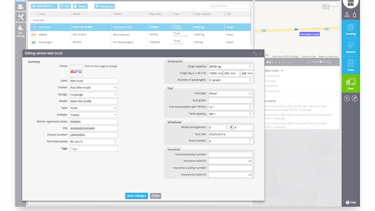Screen dimensions: 375x211
Task: Switch to Map 1 tab
Action: [269, 62]
